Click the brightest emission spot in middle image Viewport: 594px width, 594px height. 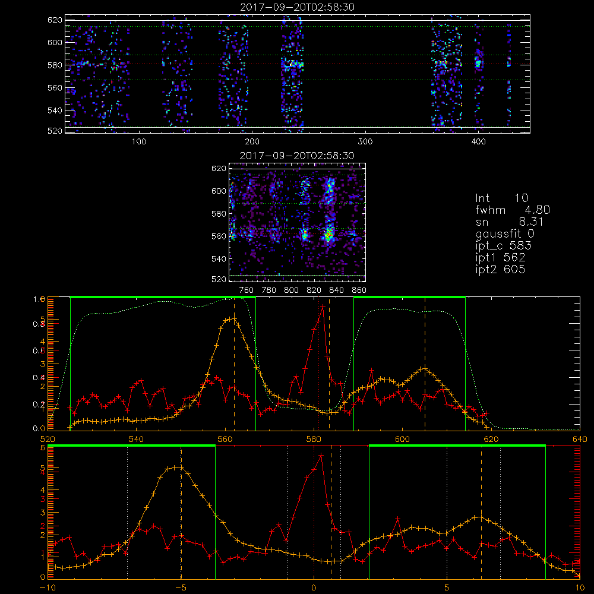[x=328, y=235]
